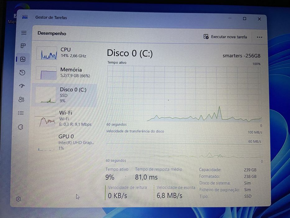
Task: Click the Disco de sistema label
Action: (x=215, y=183)
